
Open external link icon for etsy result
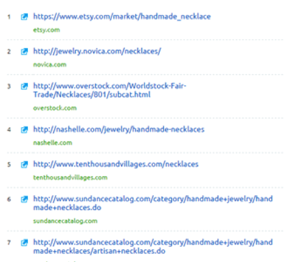[25, 17]
